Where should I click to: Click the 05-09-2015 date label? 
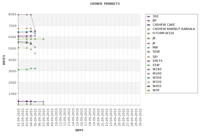point(35,117)
